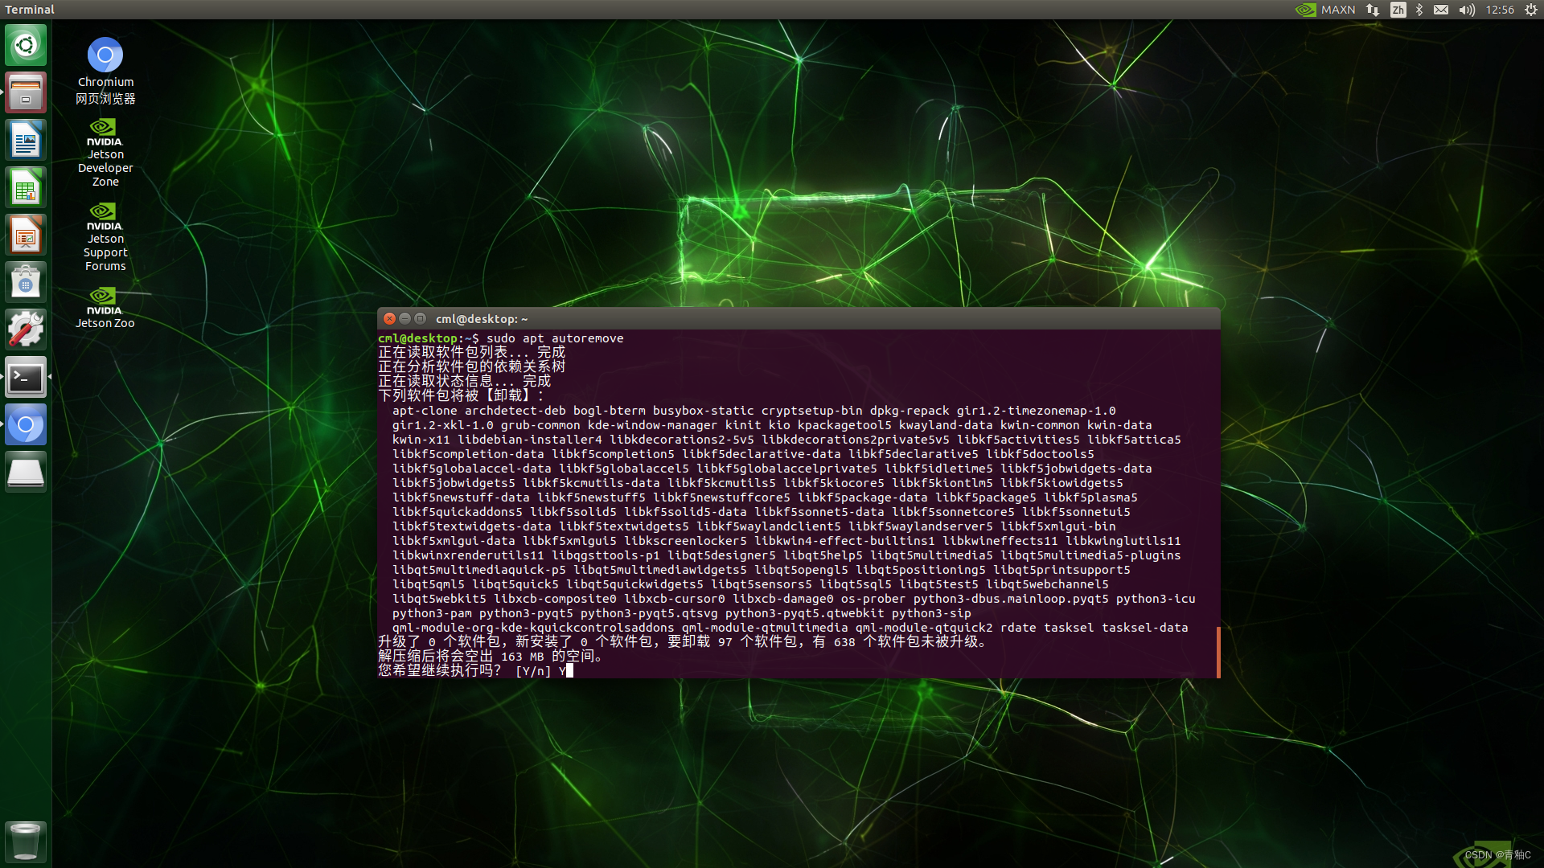The width and height of the screenshot is (1544, 868).
Task: Click the package name 'kde-window-manager'
Action: (652, 425)
